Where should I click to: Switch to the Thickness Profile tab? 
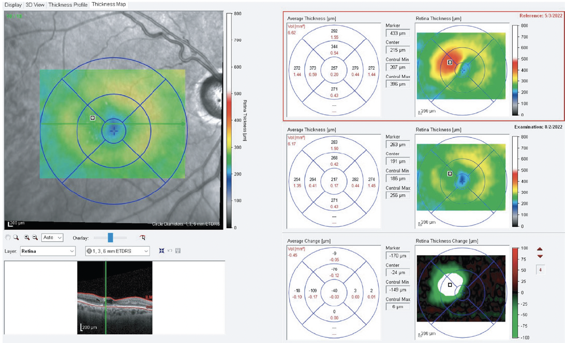pyautogui.click(x=67, y=4)
